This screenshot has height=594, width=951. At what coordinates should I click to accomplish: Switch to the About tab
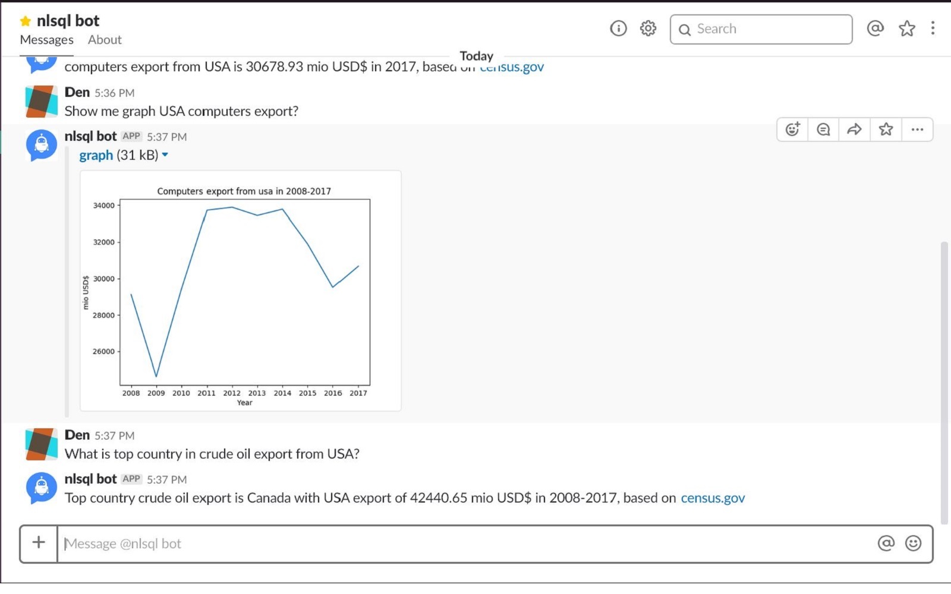point(105,40)
